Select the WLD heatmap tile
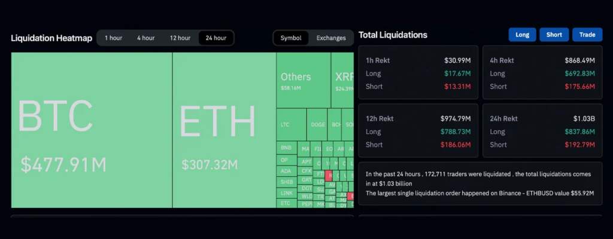This screenshot has width=613, height=239. coord(305,196)
